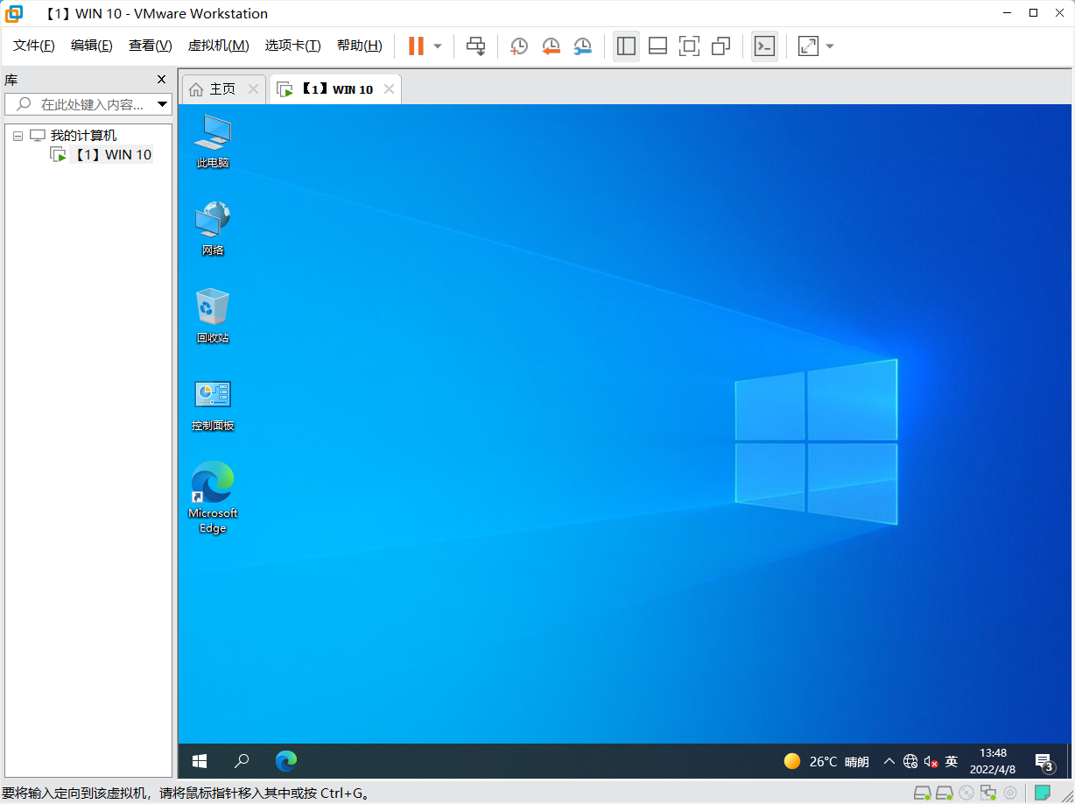Select 我的计算机 in the library tree
1075x804 pixels.
click(x=83, y=136)
